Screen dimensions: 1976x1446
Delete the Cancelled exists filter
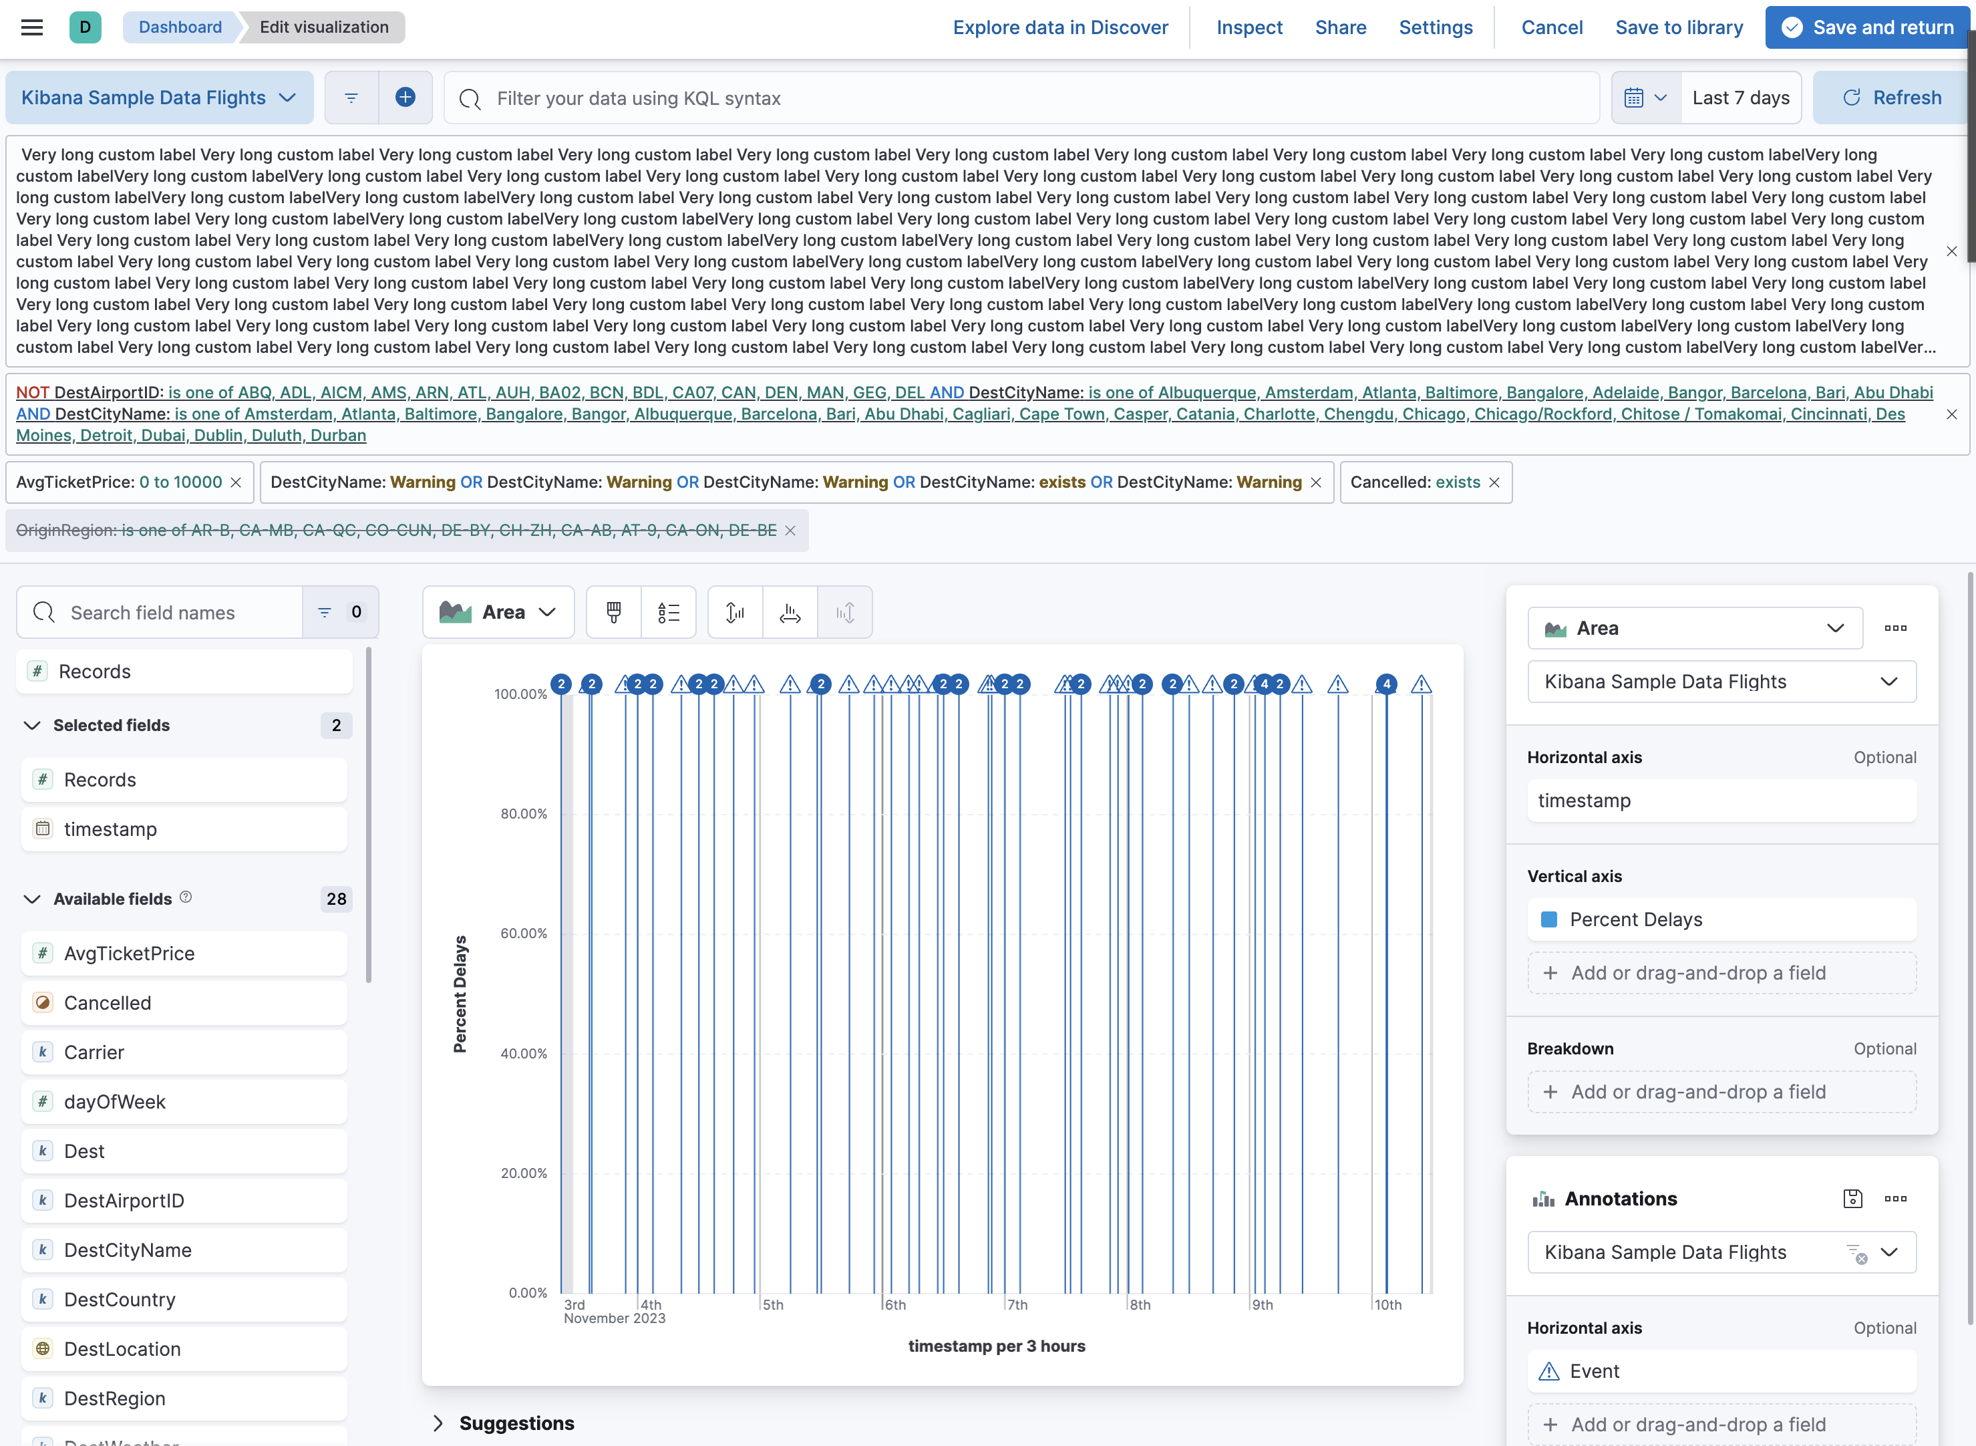coord(1494,482)
